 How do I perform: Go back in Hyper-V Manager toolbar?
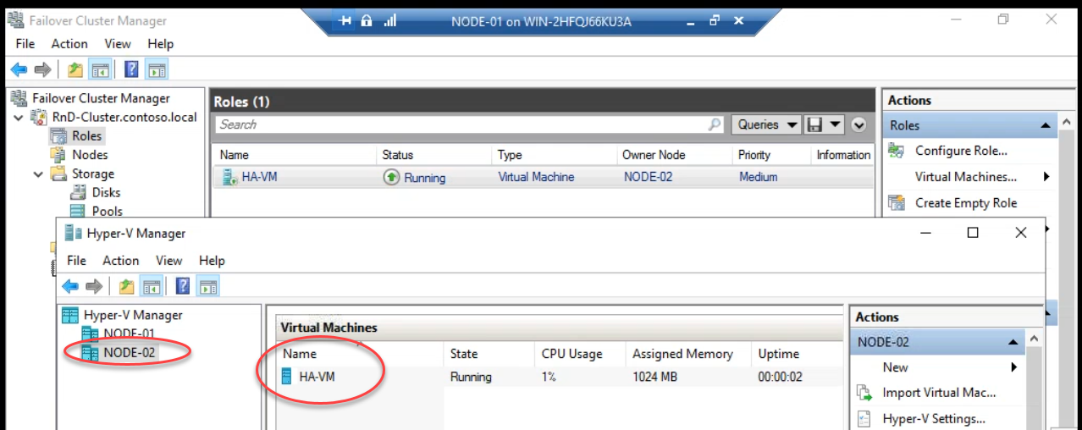click(70, 286)
